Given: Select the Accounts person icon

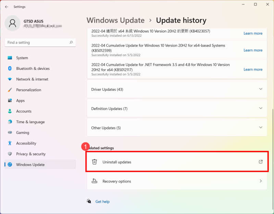Looking at the screenshot, I should 10,111.
